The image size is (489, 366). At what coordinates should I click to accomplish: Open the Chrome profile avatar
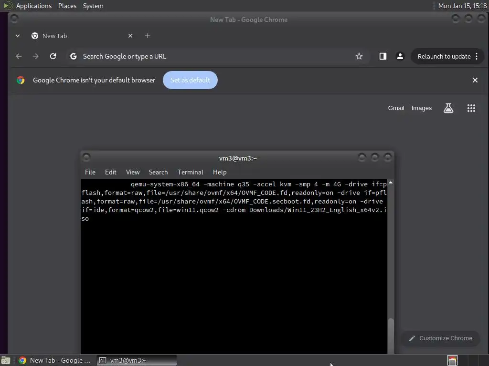(x=400, y=56)
